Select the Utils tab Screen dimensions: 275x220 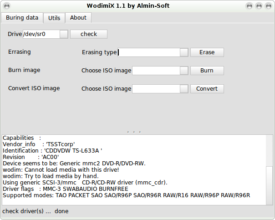coord(54,18)
